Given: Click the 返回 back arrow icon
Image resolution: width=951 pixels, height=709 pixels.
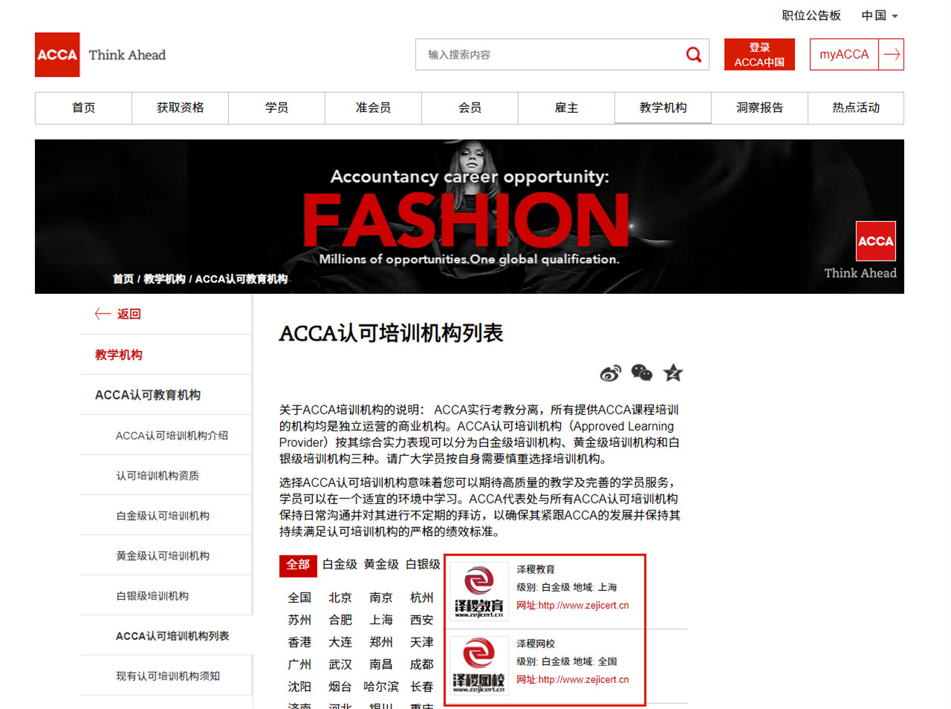Looking at the screenshot, I should 103,314.
